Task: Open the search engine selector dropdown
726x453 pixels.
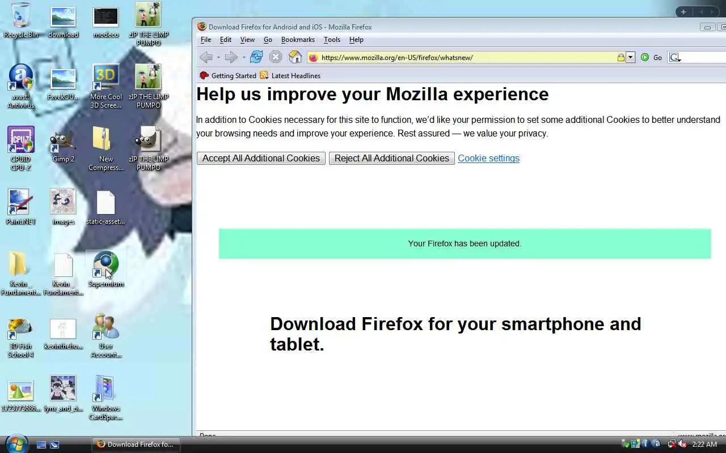Action: (675, 57)
